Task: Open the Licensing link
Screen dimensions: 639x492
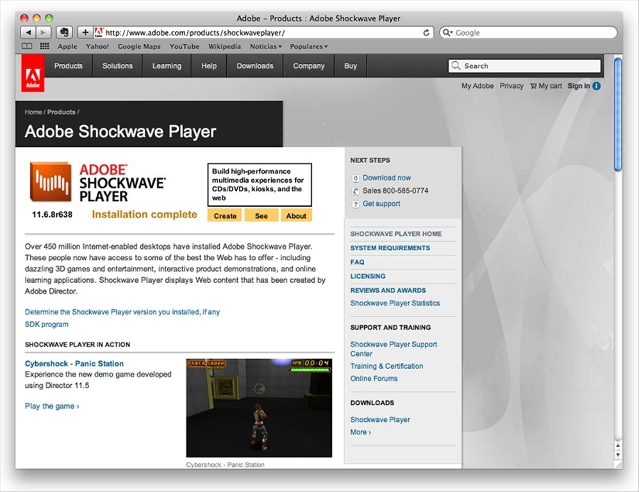Action: [368, 276]
